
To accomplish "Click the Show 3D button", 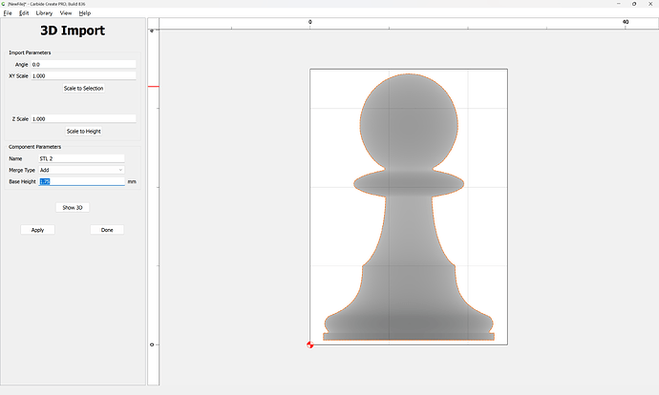I will click(x=73, y=207).
